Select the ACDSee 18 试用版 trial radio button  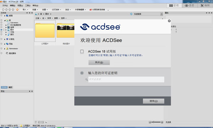pyautogui.click(x=82, y=52)
